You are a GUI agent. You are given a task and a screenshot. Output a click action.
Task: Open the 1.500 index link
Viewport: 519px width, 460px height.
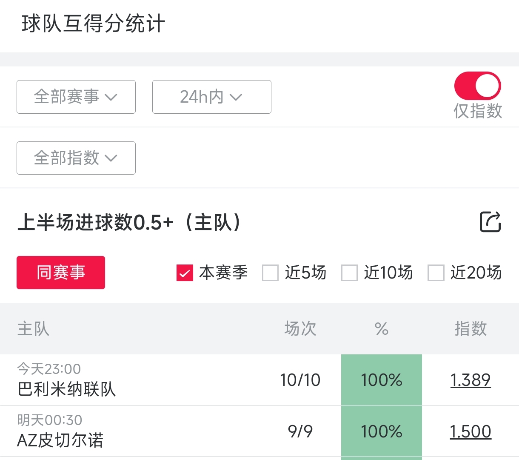470,431
